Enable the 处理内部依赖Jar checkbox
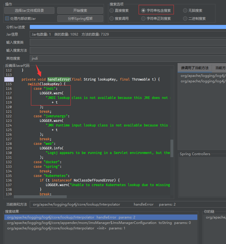Screen dimensions: 226x244 tap(7, 19)
